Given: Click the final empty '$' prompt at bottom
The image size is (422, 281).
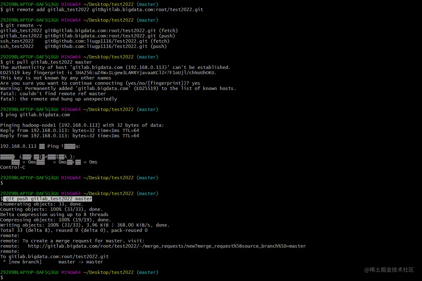Looking at the screenshot, I should [x=2, y=278].
